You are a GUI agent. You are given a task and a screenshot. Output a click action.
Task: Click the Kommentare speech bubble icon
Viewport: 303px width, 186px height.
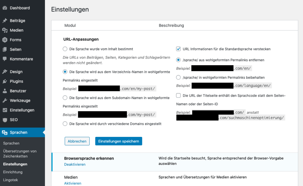(x=5, y=59)
